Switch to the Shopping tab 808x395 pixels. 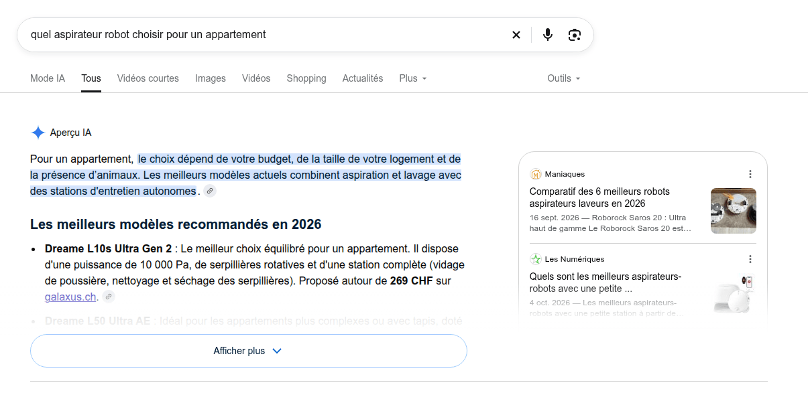(306, 78)
